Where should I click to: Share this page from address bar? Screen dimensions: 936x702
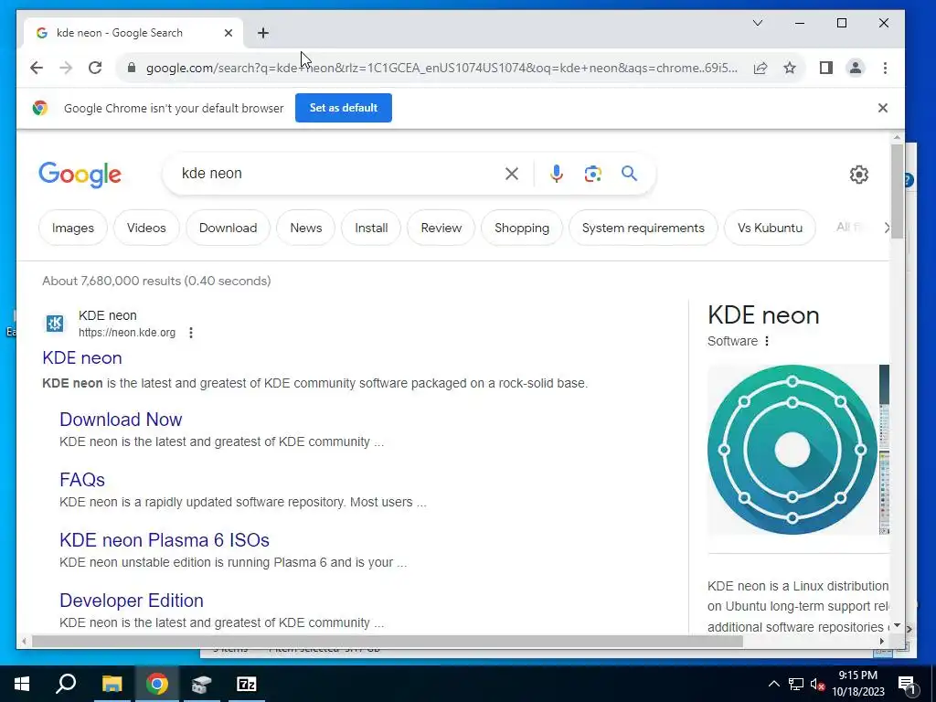point(760,68)
